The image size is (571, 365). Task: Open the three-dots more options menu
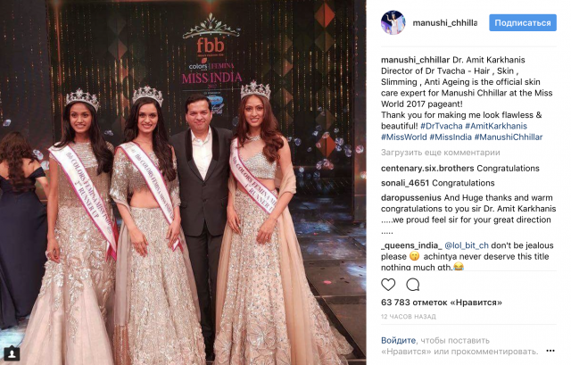coord(550,351)
